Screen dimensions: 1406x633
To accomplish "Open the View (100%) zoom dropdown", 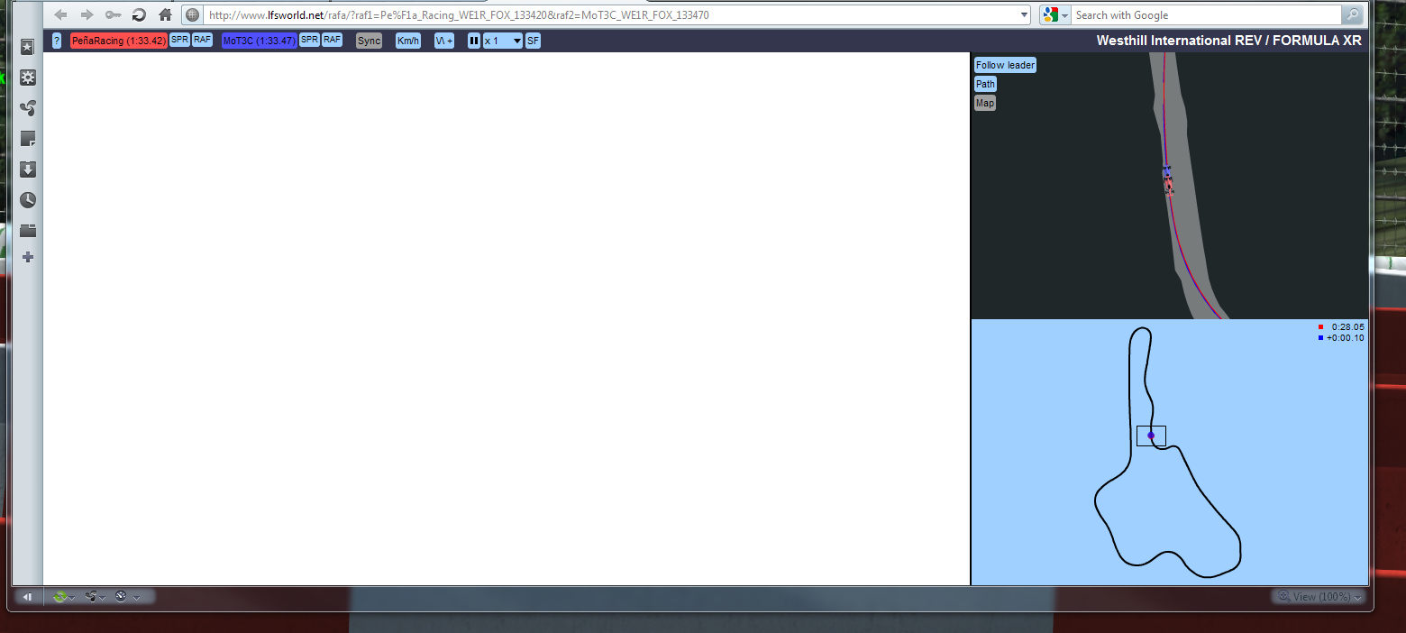I will 1319,596.
